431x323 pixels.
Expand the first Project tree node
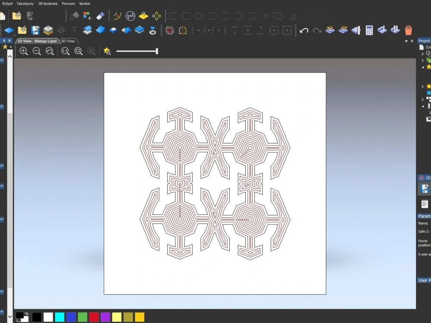[423, 54]
